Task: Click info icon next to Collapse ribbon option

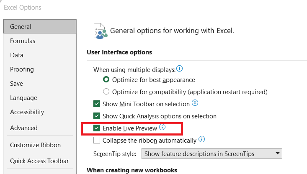Action: 201,139
